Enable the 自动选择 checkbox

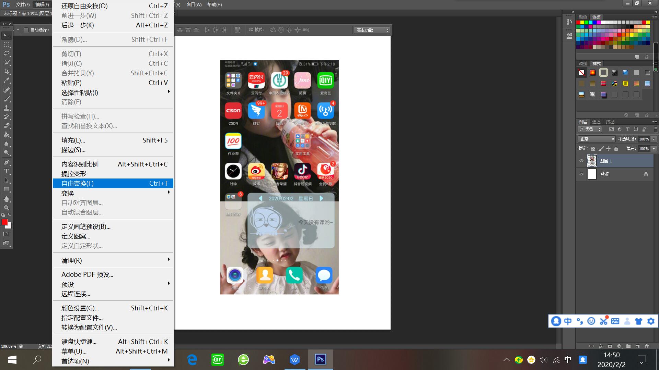[26, 30]
